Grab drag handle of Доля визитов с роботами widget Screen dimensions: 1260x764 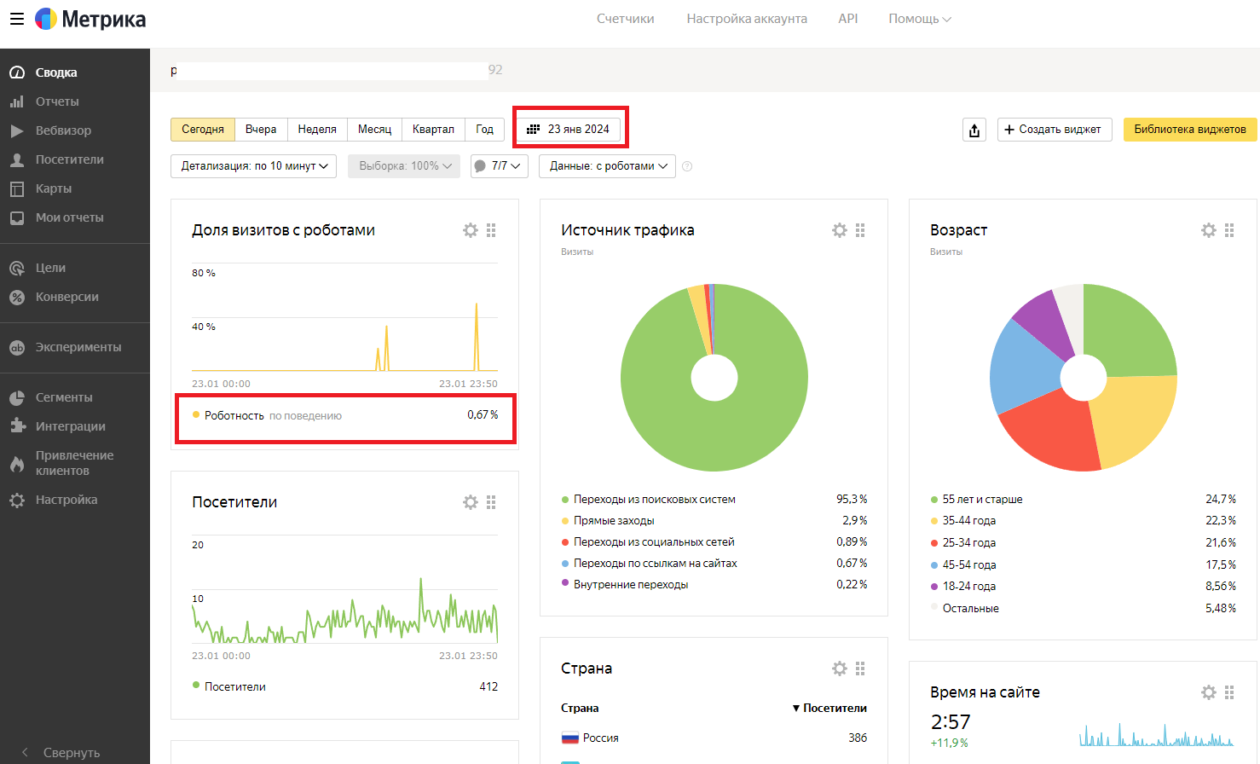(491, 230)
